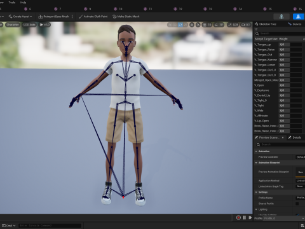Select the V_Tongue_up morph target

click(262, 45)
